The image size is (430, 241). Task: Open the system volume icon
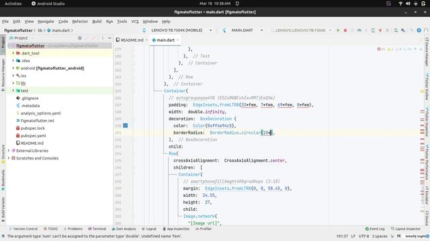tap(408, 3)
